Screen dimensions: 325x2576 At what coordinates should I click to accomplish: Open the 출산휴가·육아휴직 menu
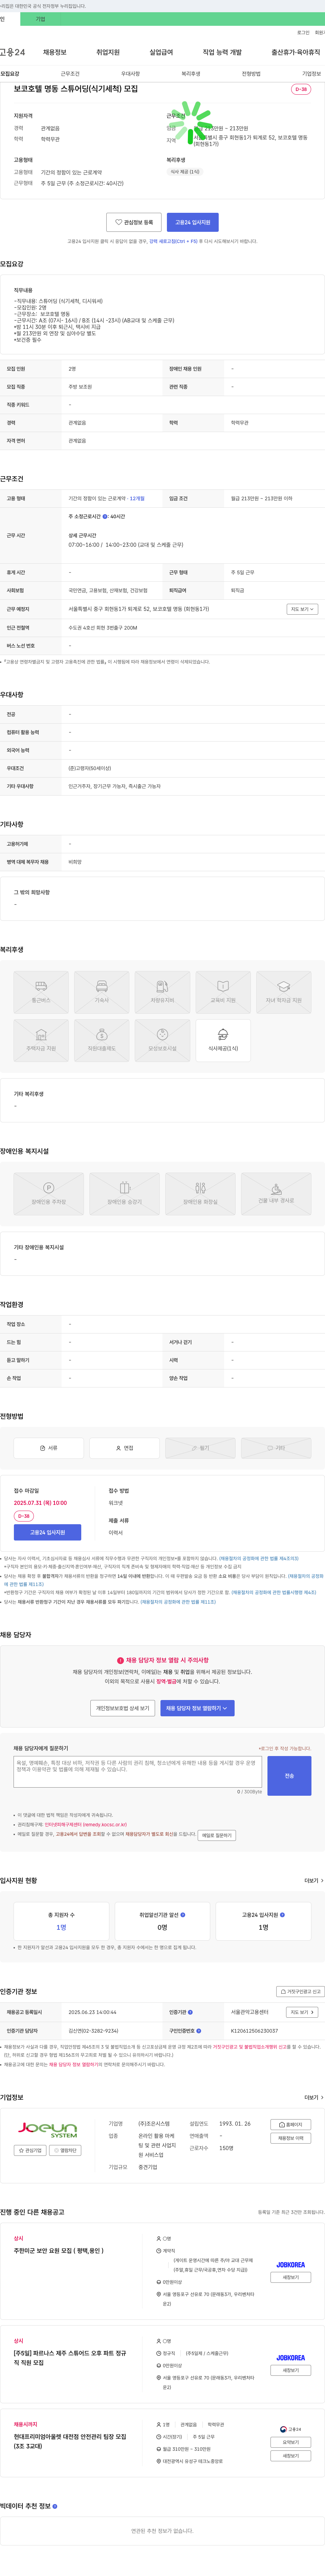296,52
